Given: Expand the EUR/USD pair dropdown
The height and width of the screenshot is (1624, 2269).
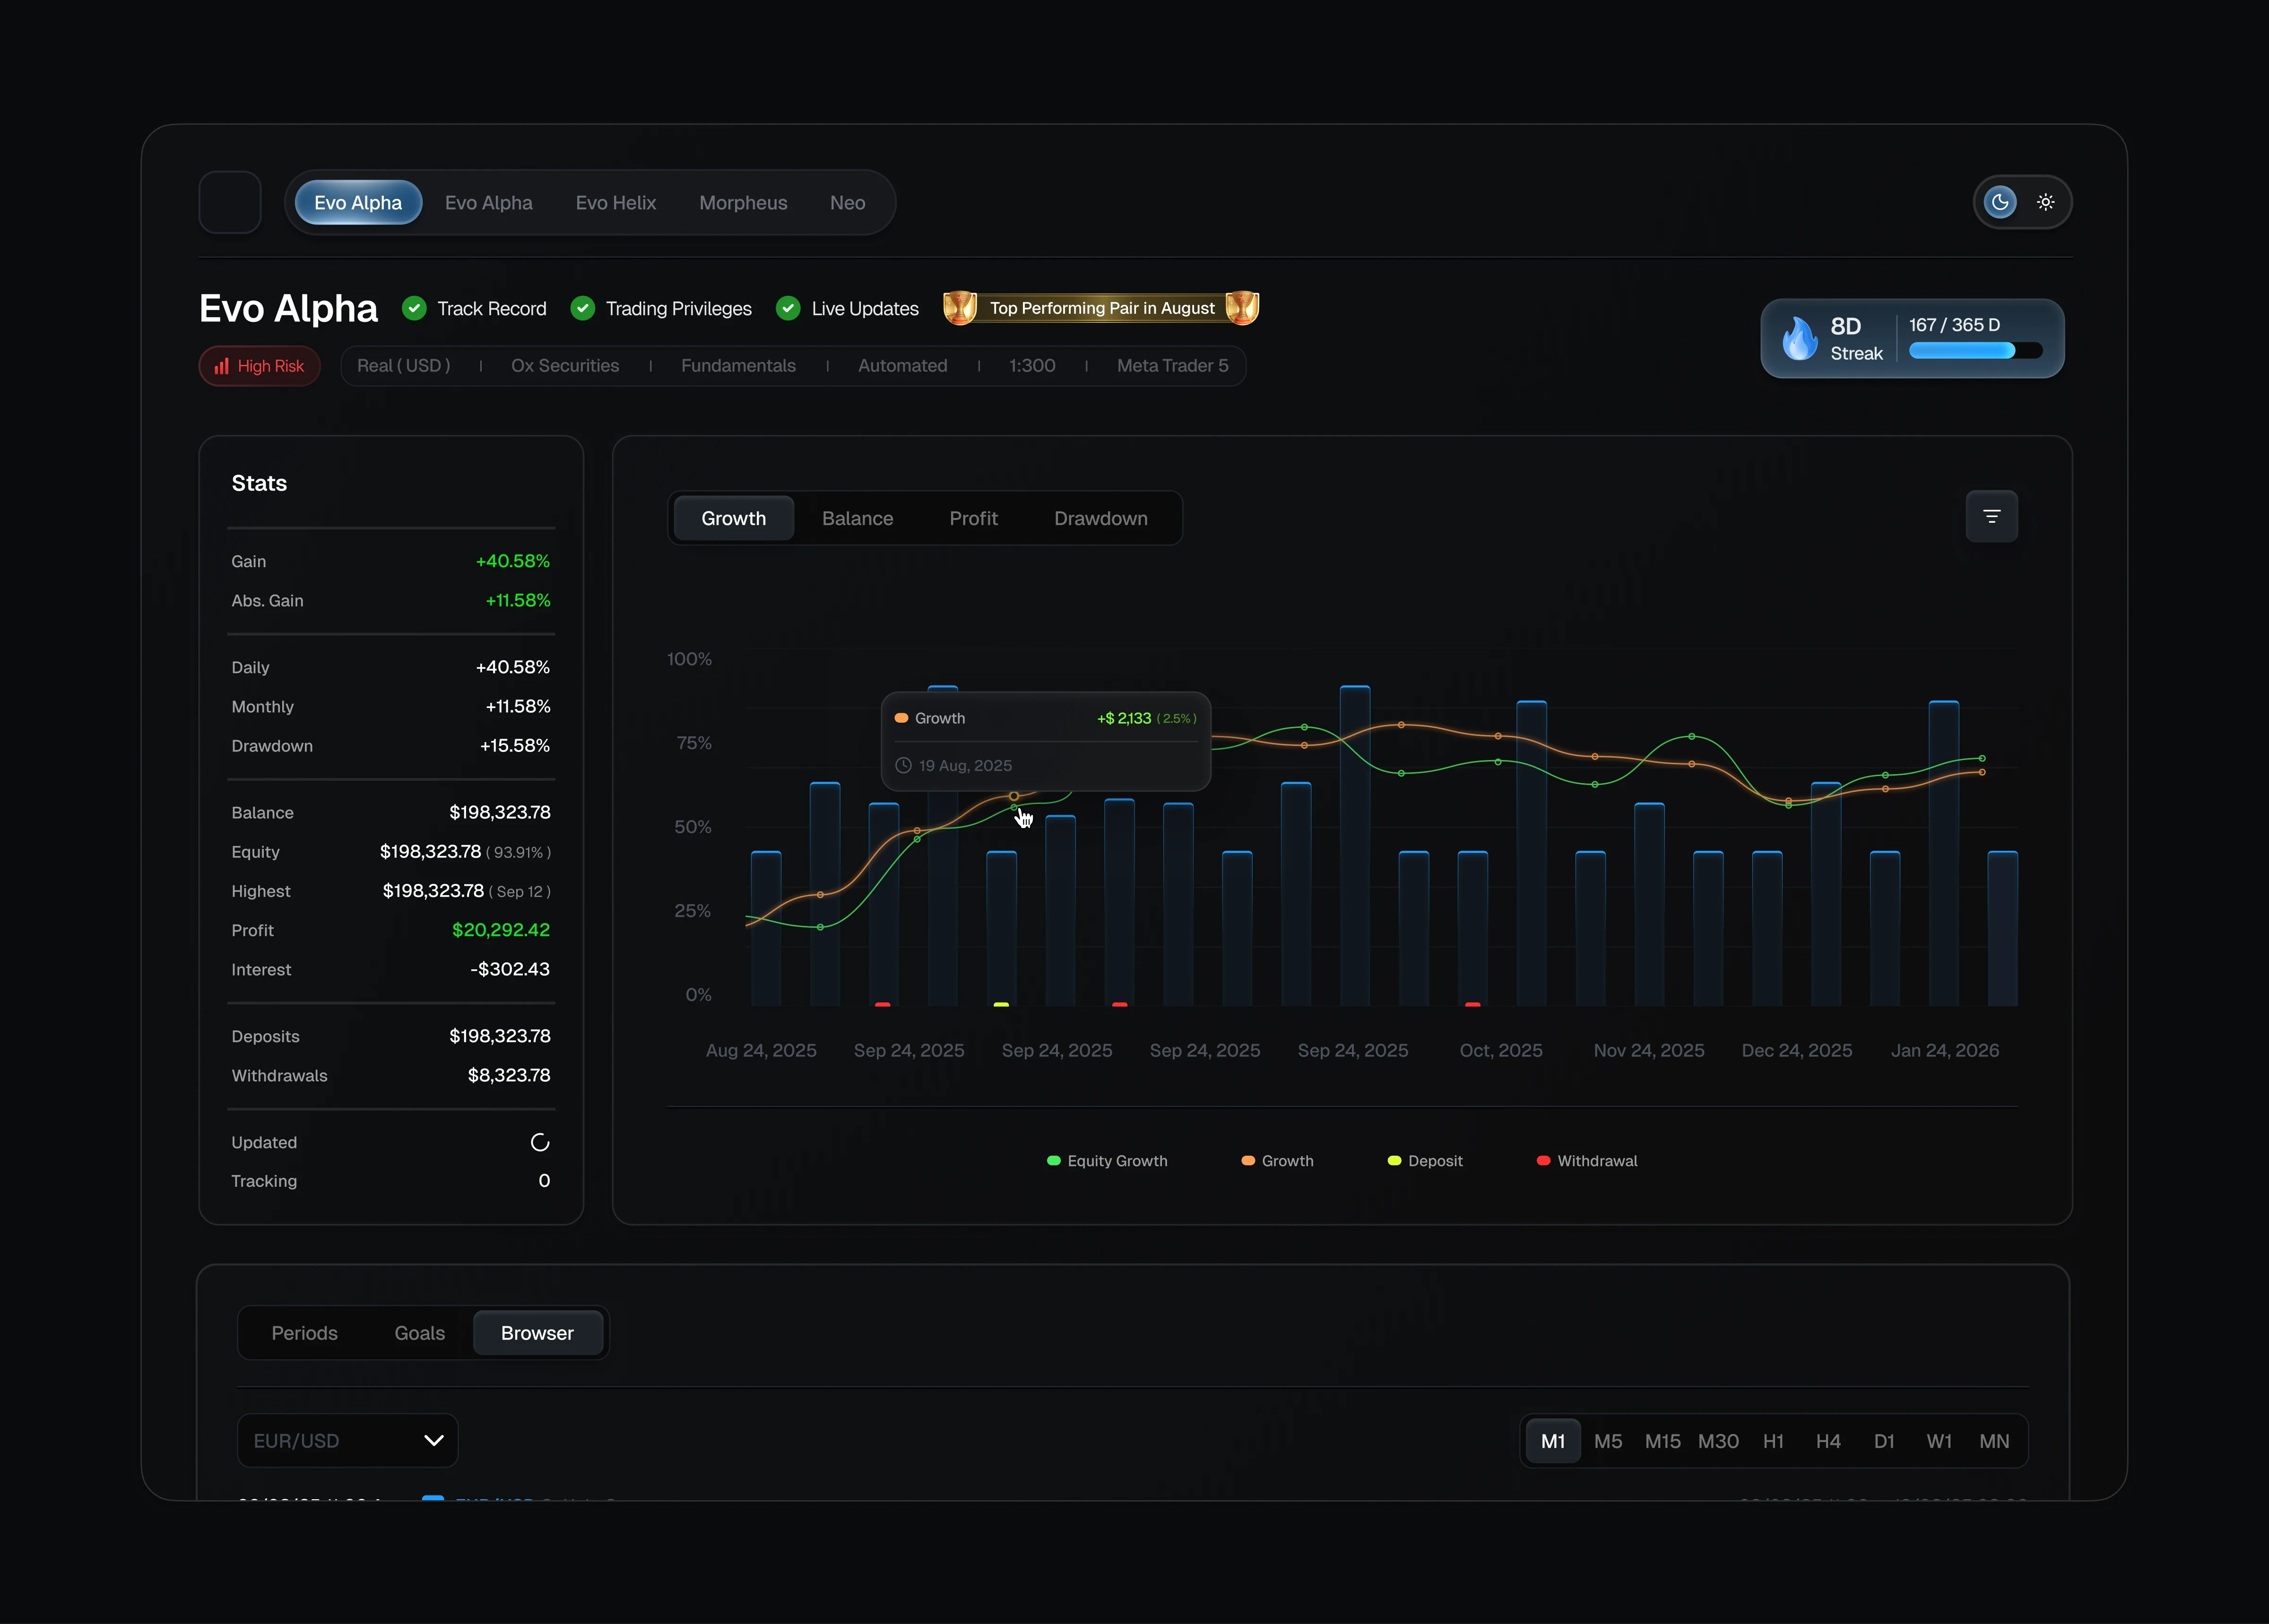Looking at the screenshot, I should click(347, 1440).
